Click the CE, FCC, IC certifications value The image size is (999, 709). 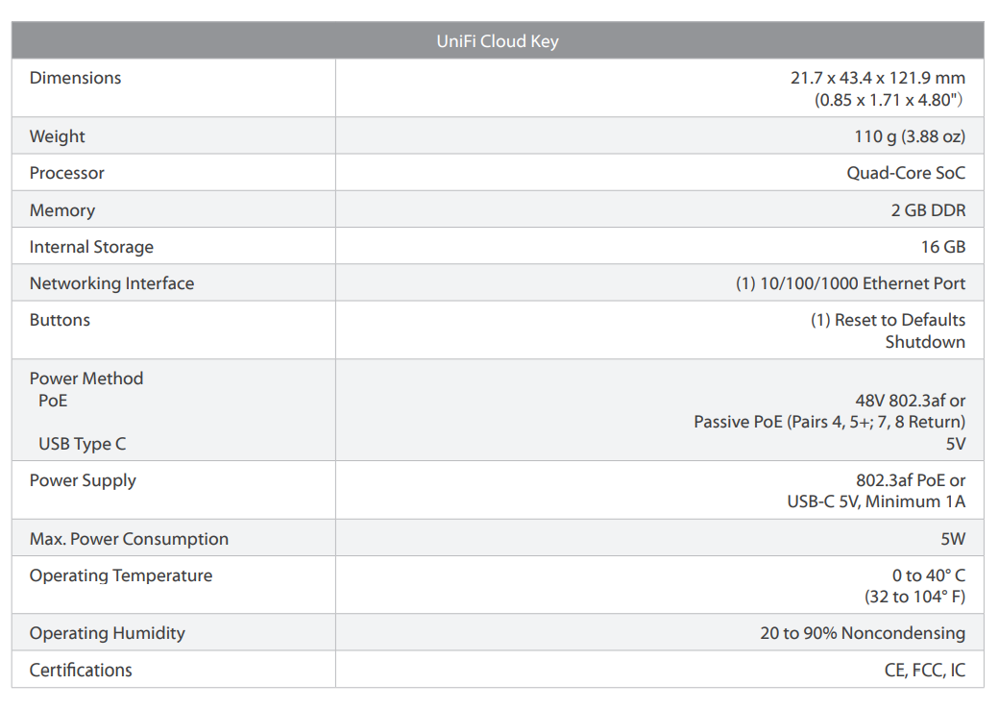point(925,670)
